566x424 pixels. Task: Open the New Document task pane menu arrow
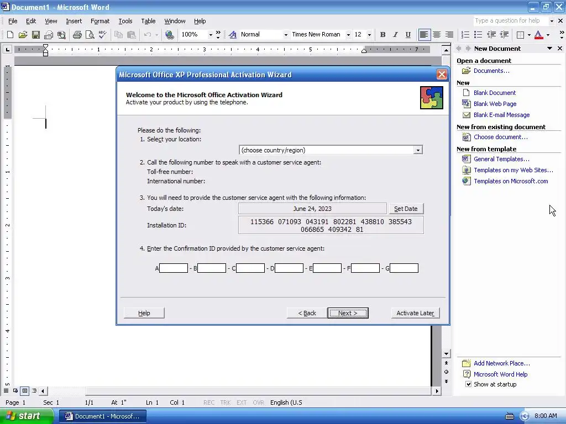pos(549,49)
